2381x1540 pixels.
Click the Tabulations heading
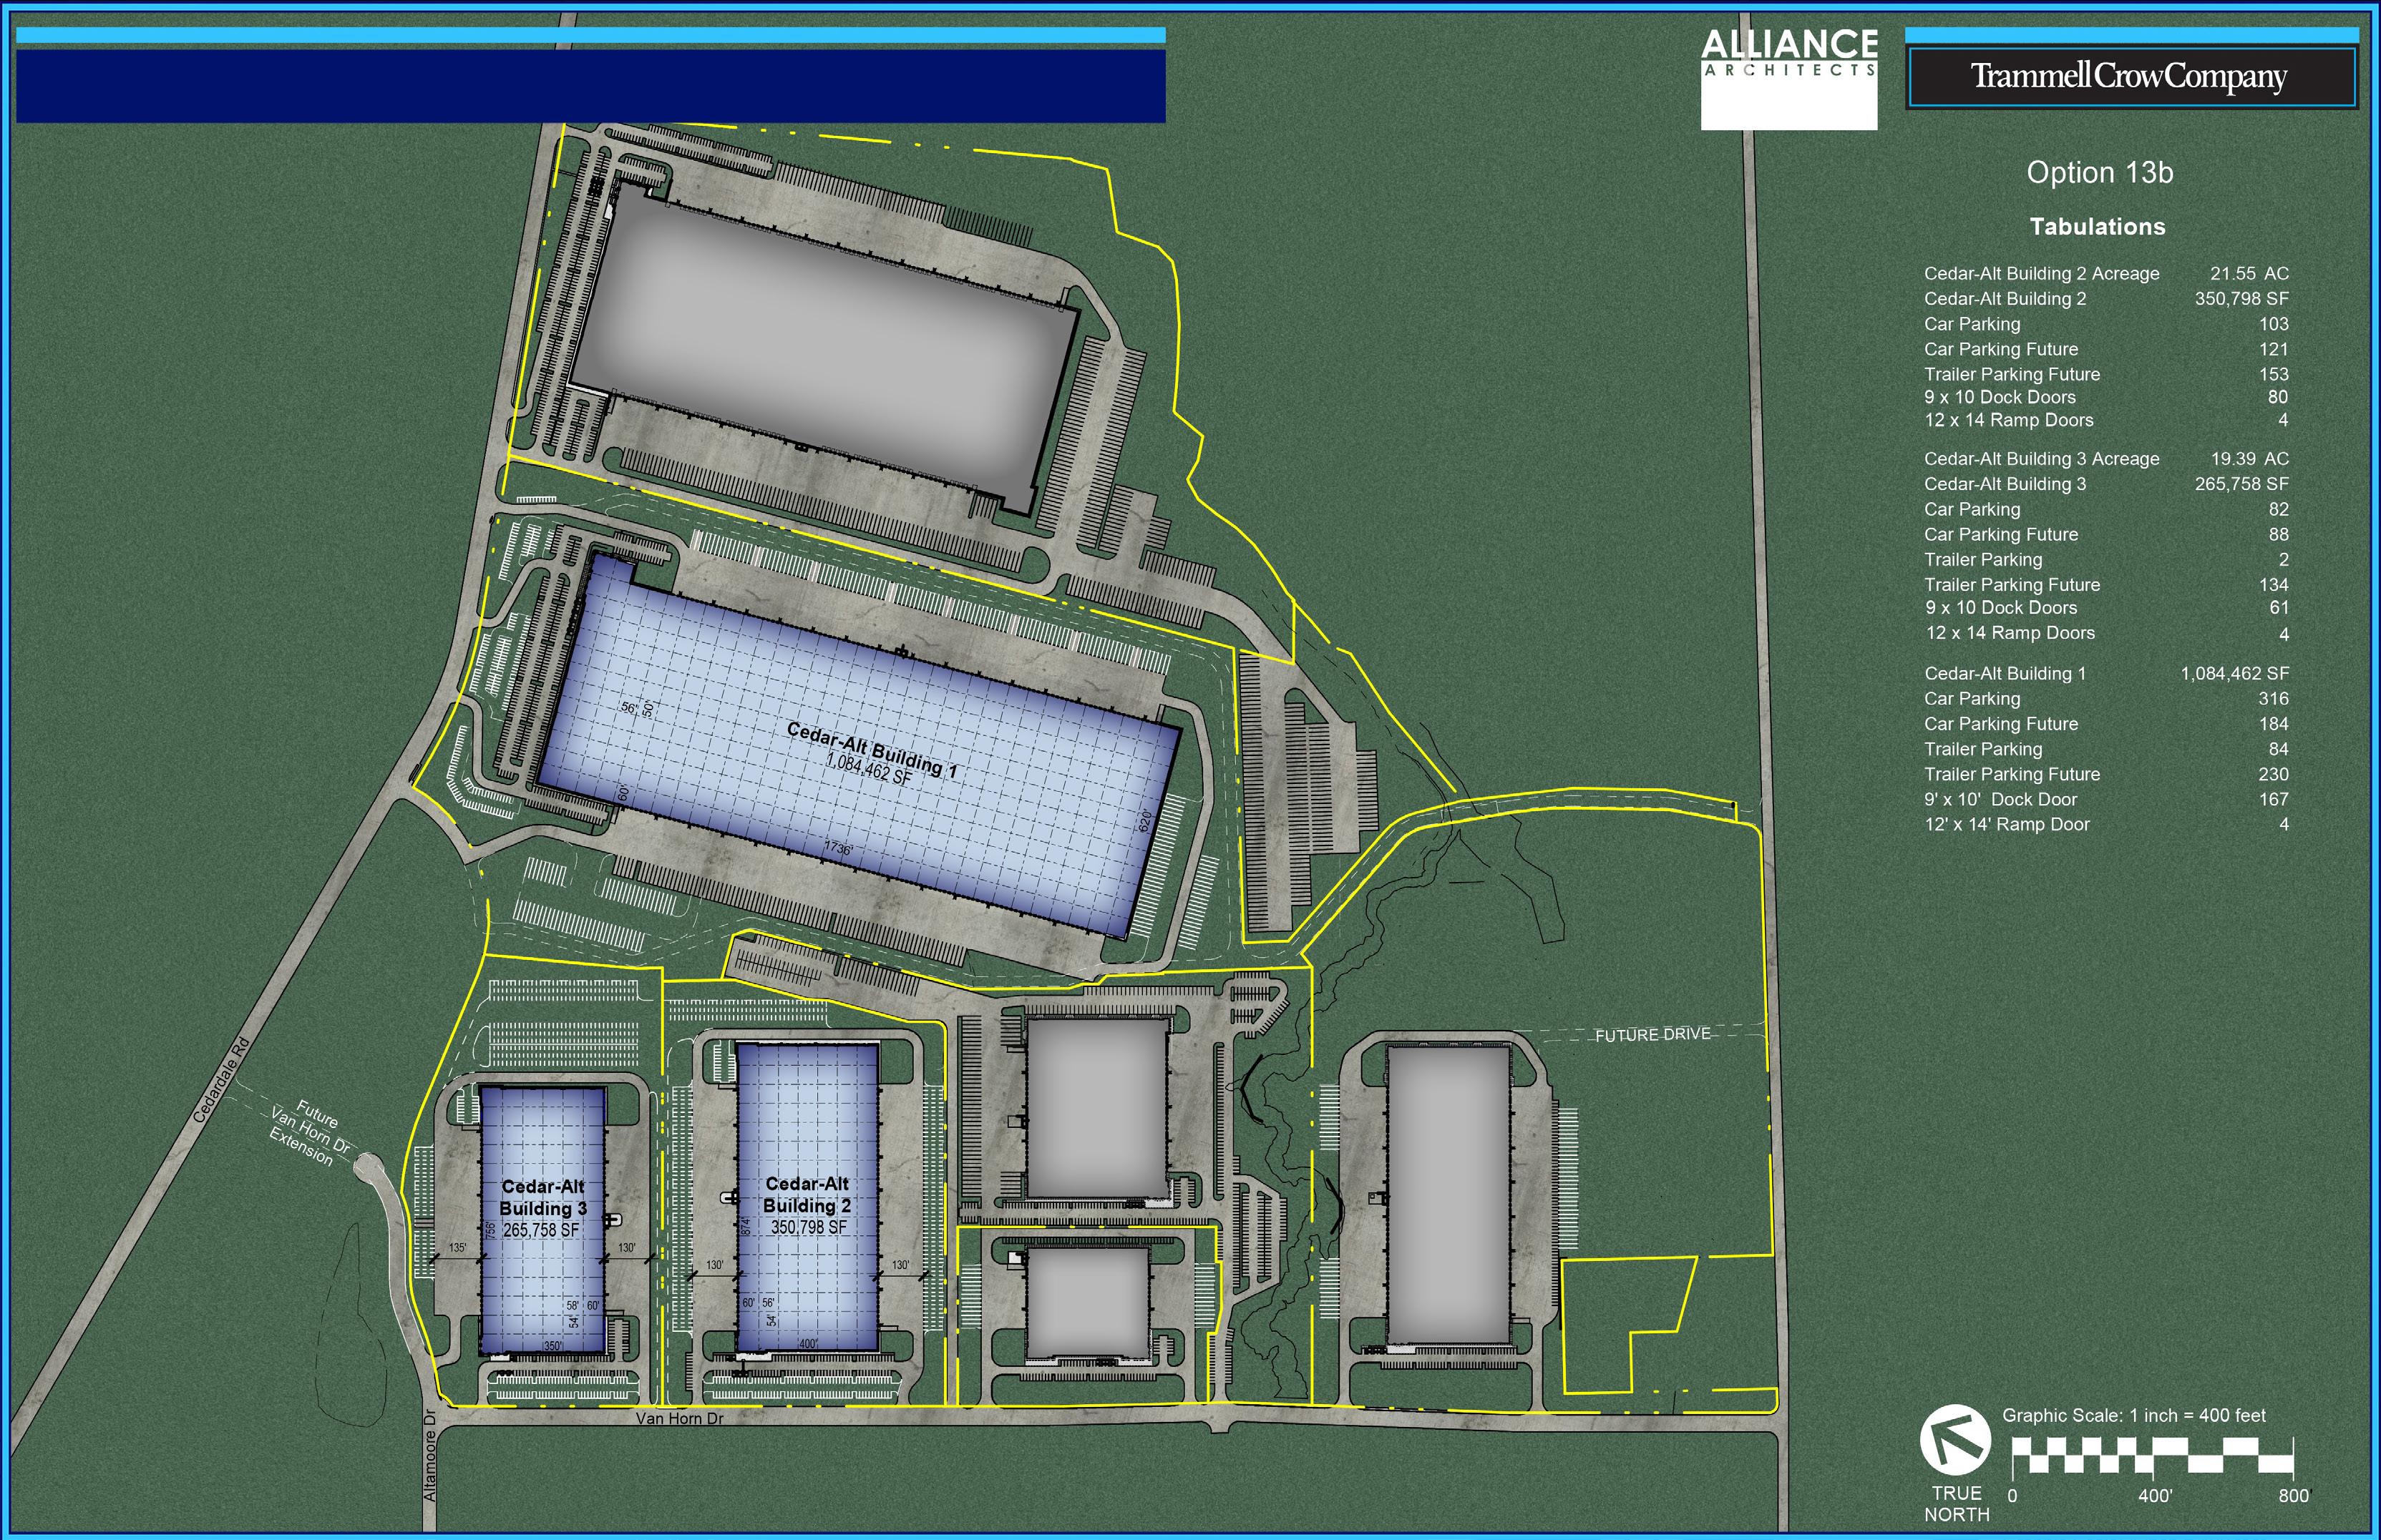[2098, 227]
